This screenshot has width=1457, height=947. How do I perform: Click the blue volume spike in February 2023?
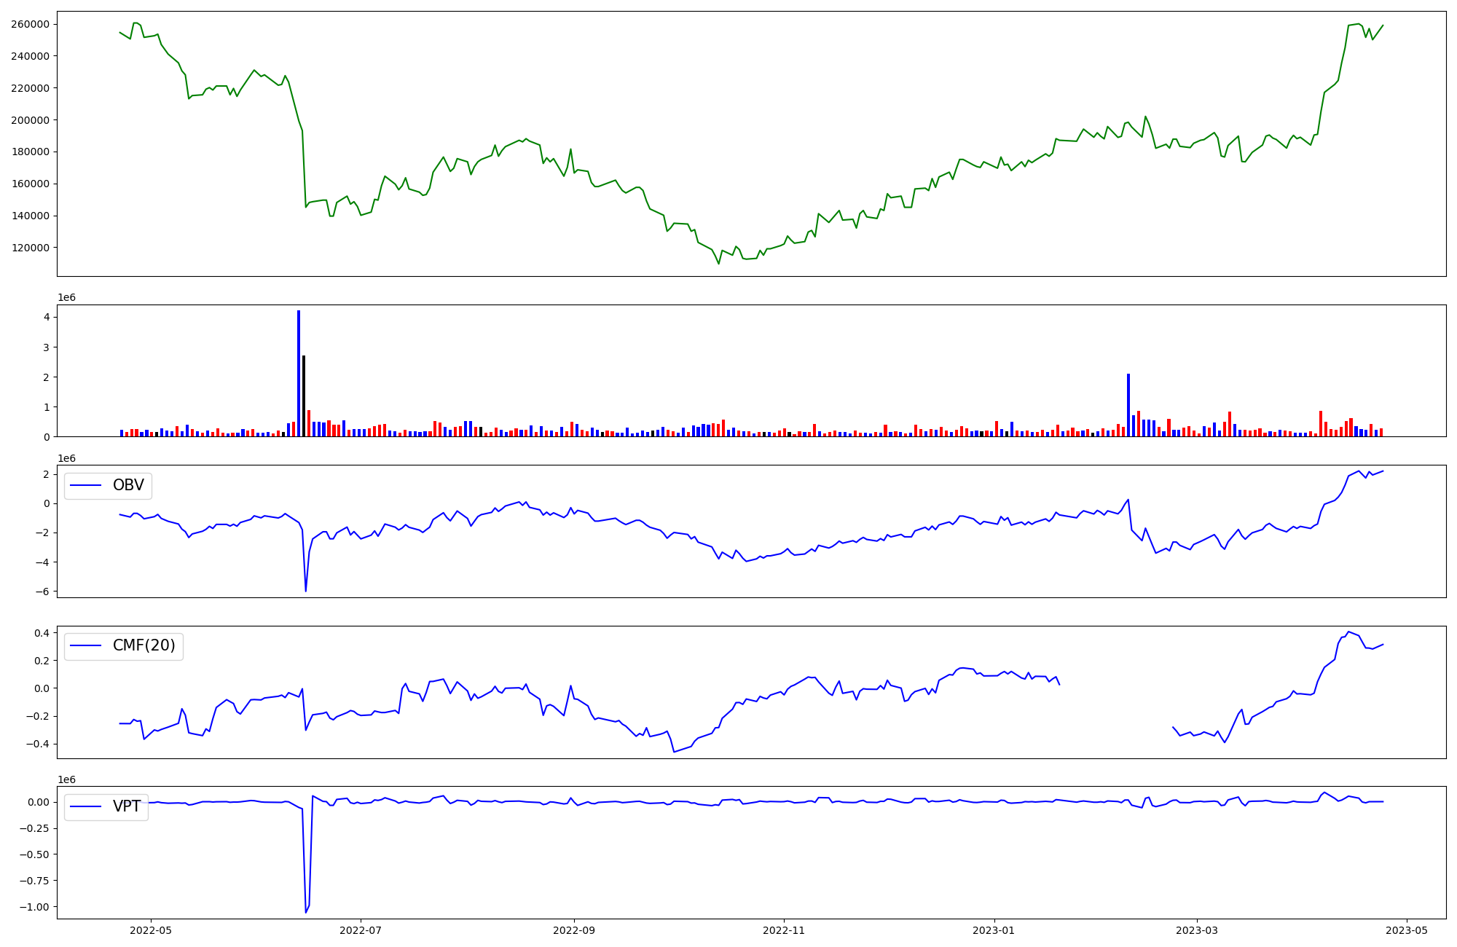pyautogui.click(x=1128, y=405)
